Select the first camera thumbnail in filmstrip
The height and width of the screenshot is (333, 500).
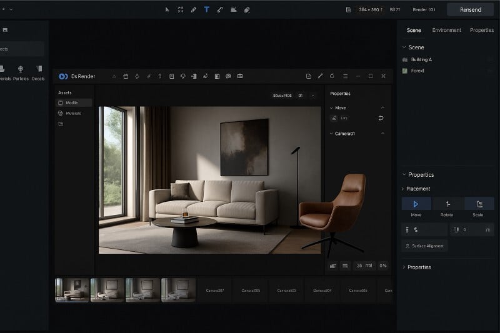click(x=72, y=290)
